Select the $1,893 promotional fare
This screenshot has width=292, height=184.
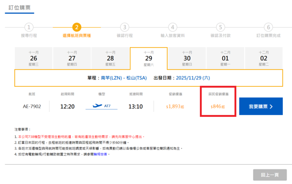[175, 106]
